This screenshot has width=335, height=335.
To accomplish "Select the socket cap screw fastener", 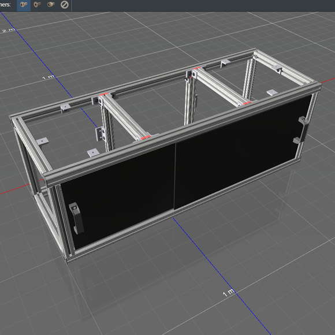I will pos(51,5).
